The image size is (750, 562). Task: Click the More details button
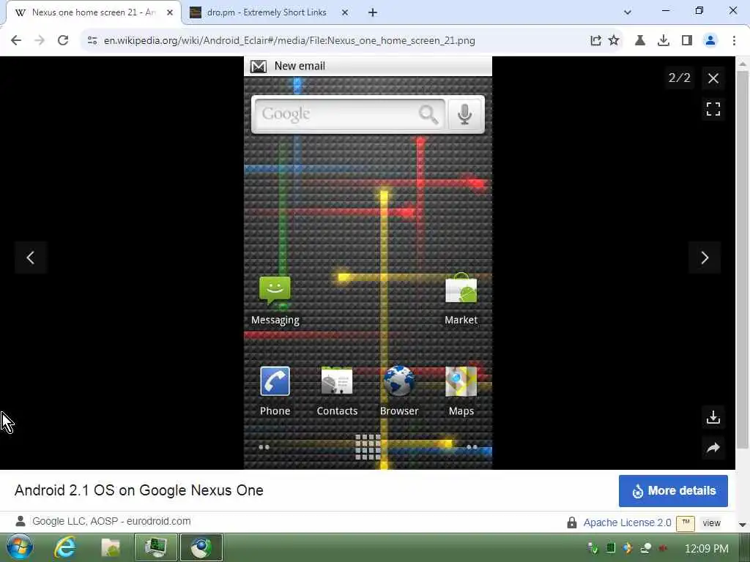click(x=674, y=491)
